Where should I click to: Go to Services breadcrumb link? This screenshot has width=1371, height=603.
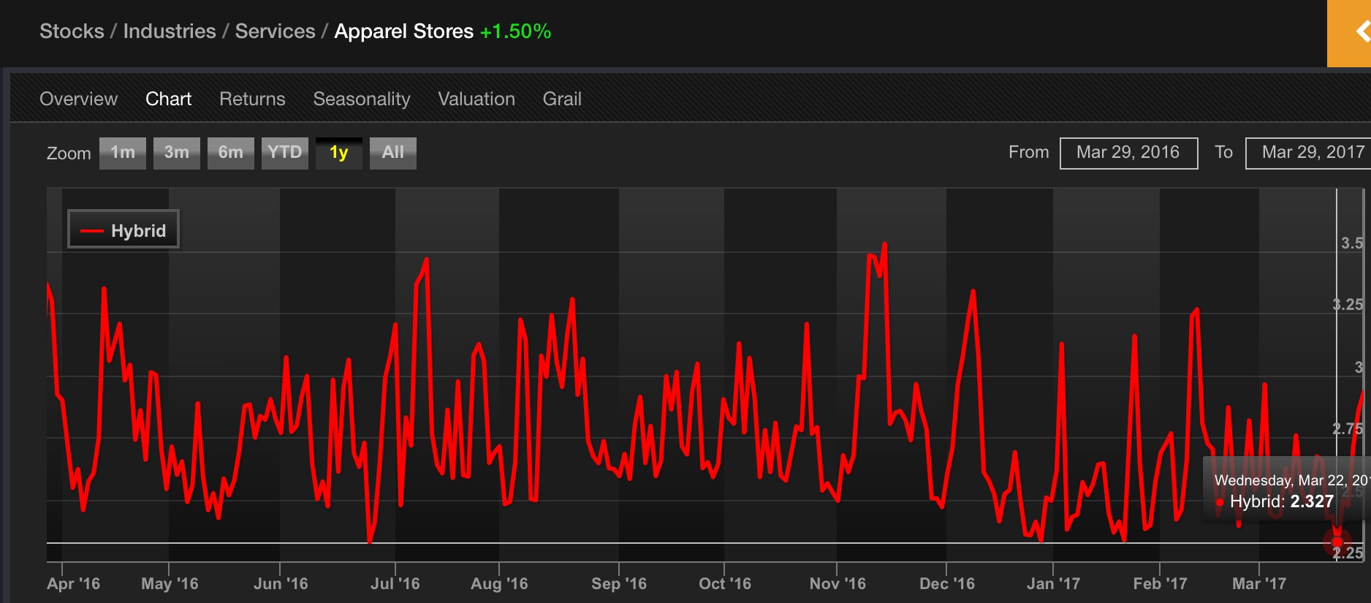(275, 31)
